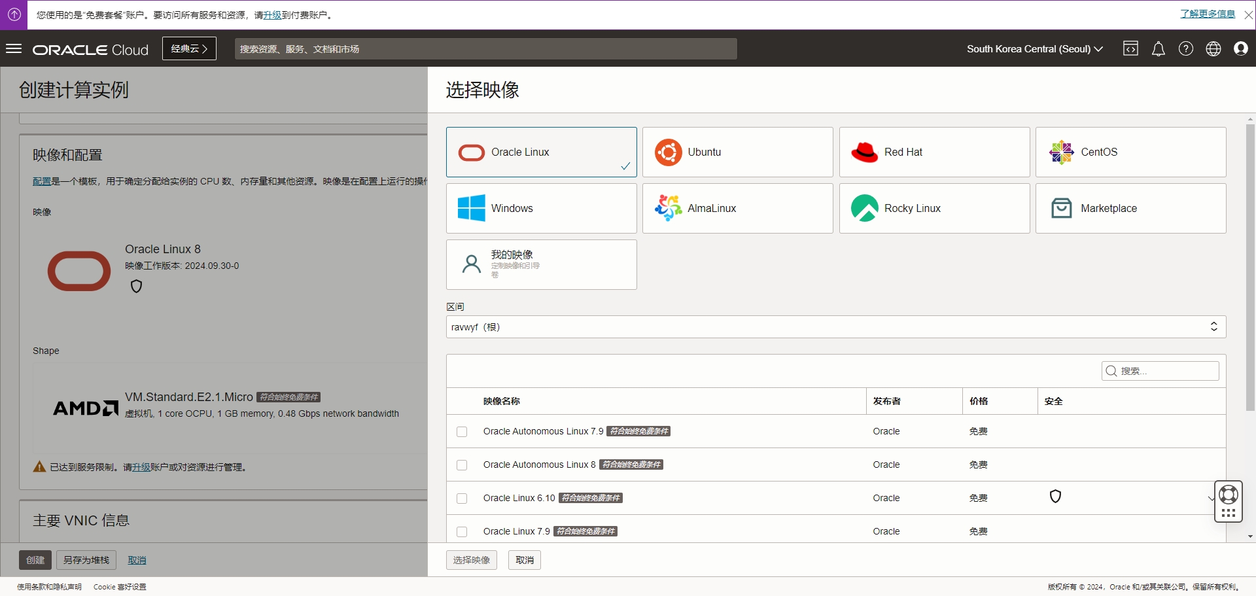Select the Rocky Linux image tile
The height and width of the screenshot is (596, 1256).
click(934, 208)
